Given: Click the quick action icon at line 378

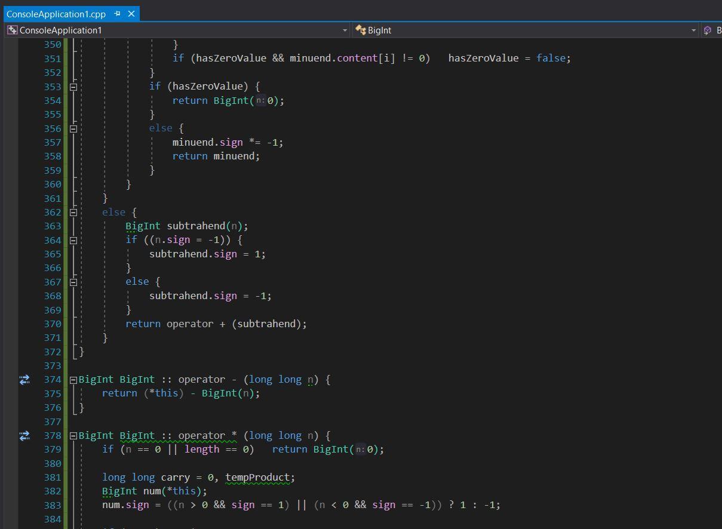Looking at the screenshot, I should pyautogui.click(x=24, y=436).
